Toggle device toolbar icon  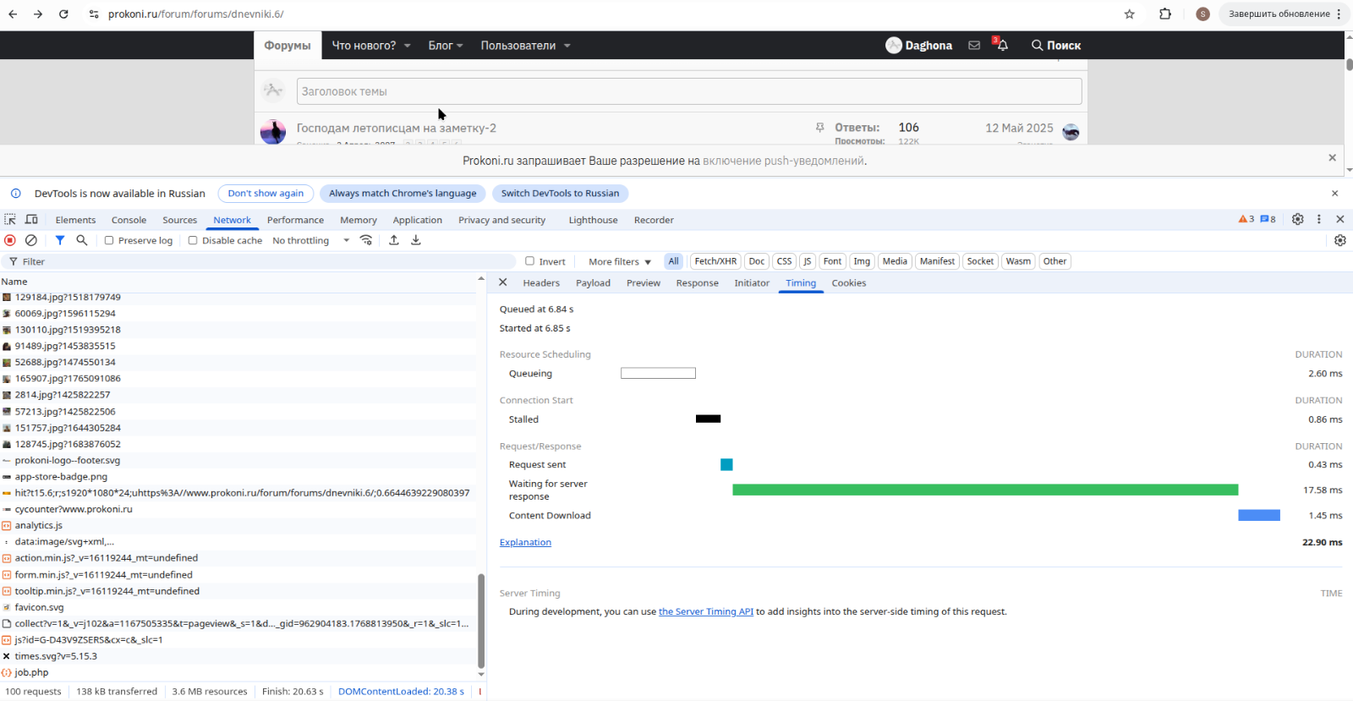tap(31, 219)
